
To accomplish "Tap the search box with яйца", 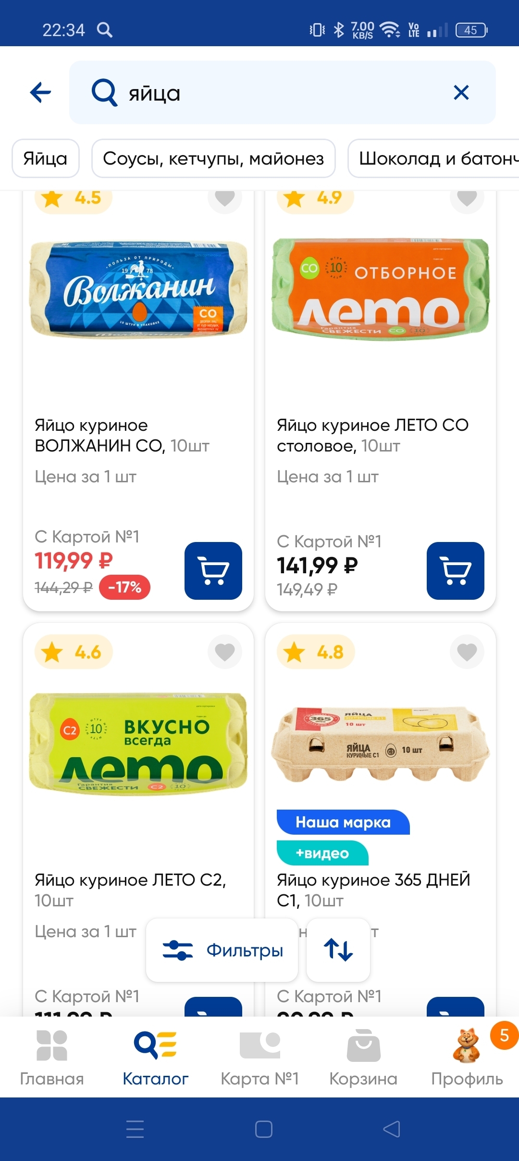I will [x=269, y=92].
